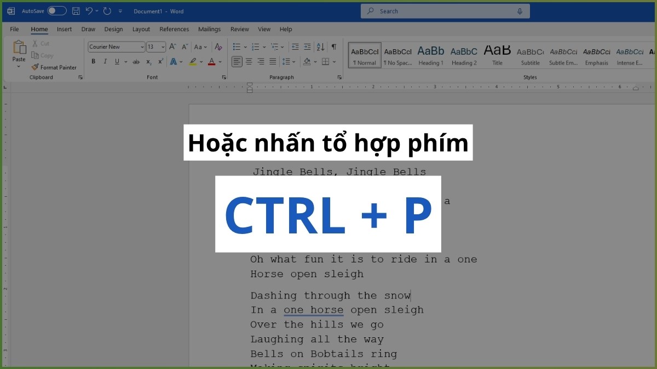Toggle bold formatting in the Font group
The height and width of the screenshot is (369, 657).
[94, 61]
